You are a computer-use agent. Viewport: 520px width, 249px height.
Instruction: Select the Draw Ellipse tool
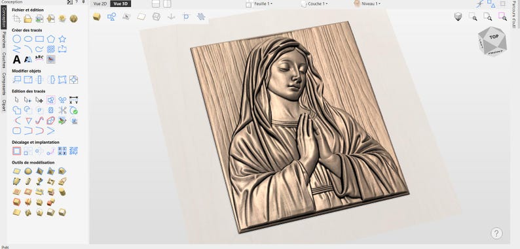(x=28, y=39)
